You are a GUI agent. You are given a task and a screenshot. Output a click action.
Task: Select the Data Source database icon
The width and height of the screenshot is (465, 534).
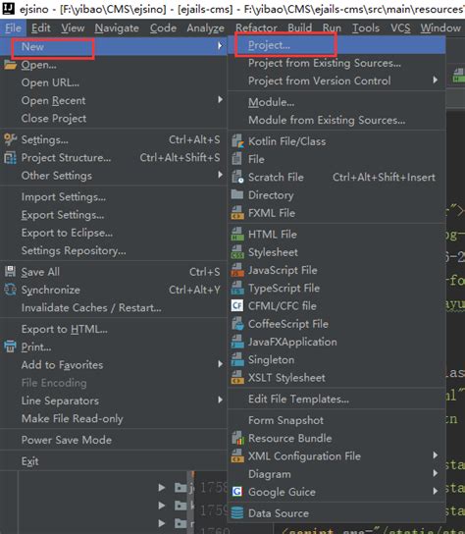[x=237, y=512]
